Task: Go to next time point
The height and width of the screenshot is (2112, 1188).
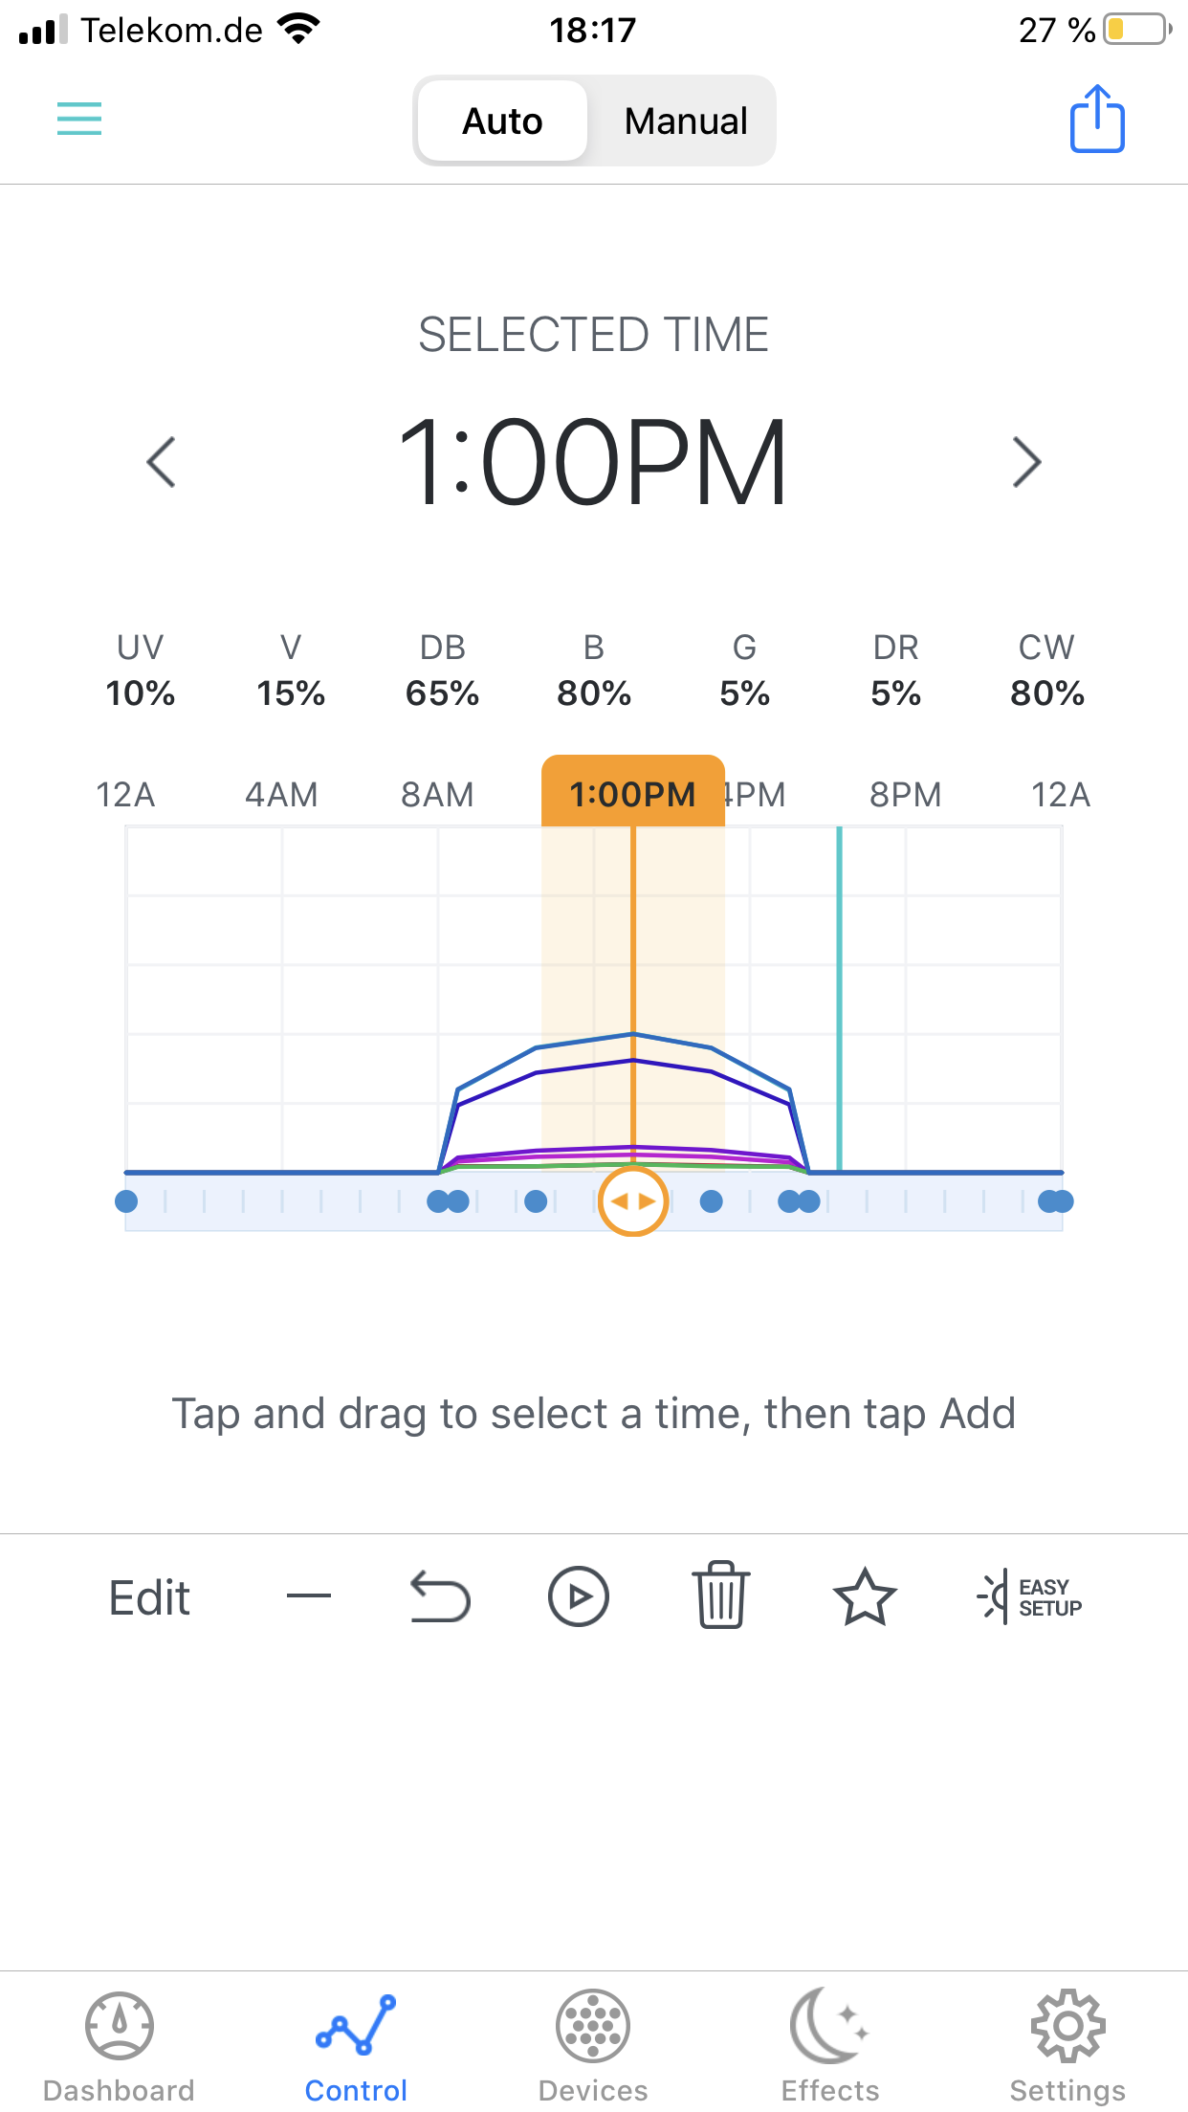Action: [1026, 462]
